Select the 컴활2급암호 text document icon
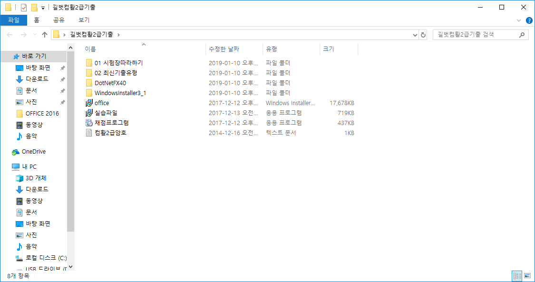Viewport: 535px width, 282px height. coord(88,133)
